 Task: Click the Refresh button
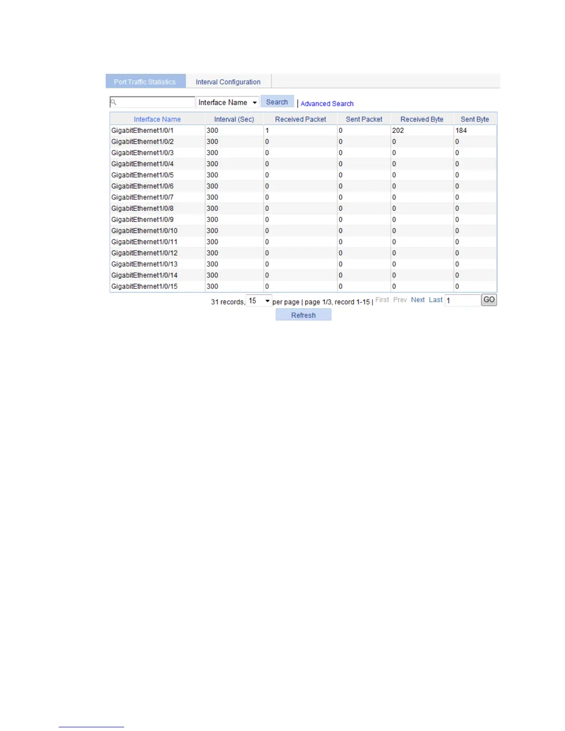(303, 315)
